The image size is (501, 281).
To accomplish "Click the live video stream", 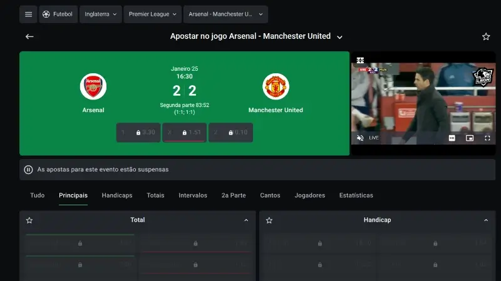I will pos(423,103).
